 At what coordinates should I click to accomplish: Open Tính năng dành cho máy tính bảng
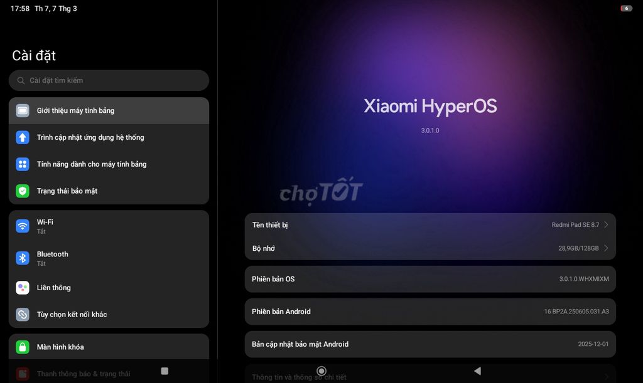pos(109,164)
